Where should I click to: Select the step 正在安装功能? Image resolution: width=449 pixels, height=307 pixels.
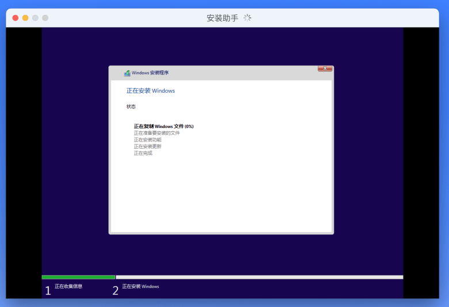point(148,139)
